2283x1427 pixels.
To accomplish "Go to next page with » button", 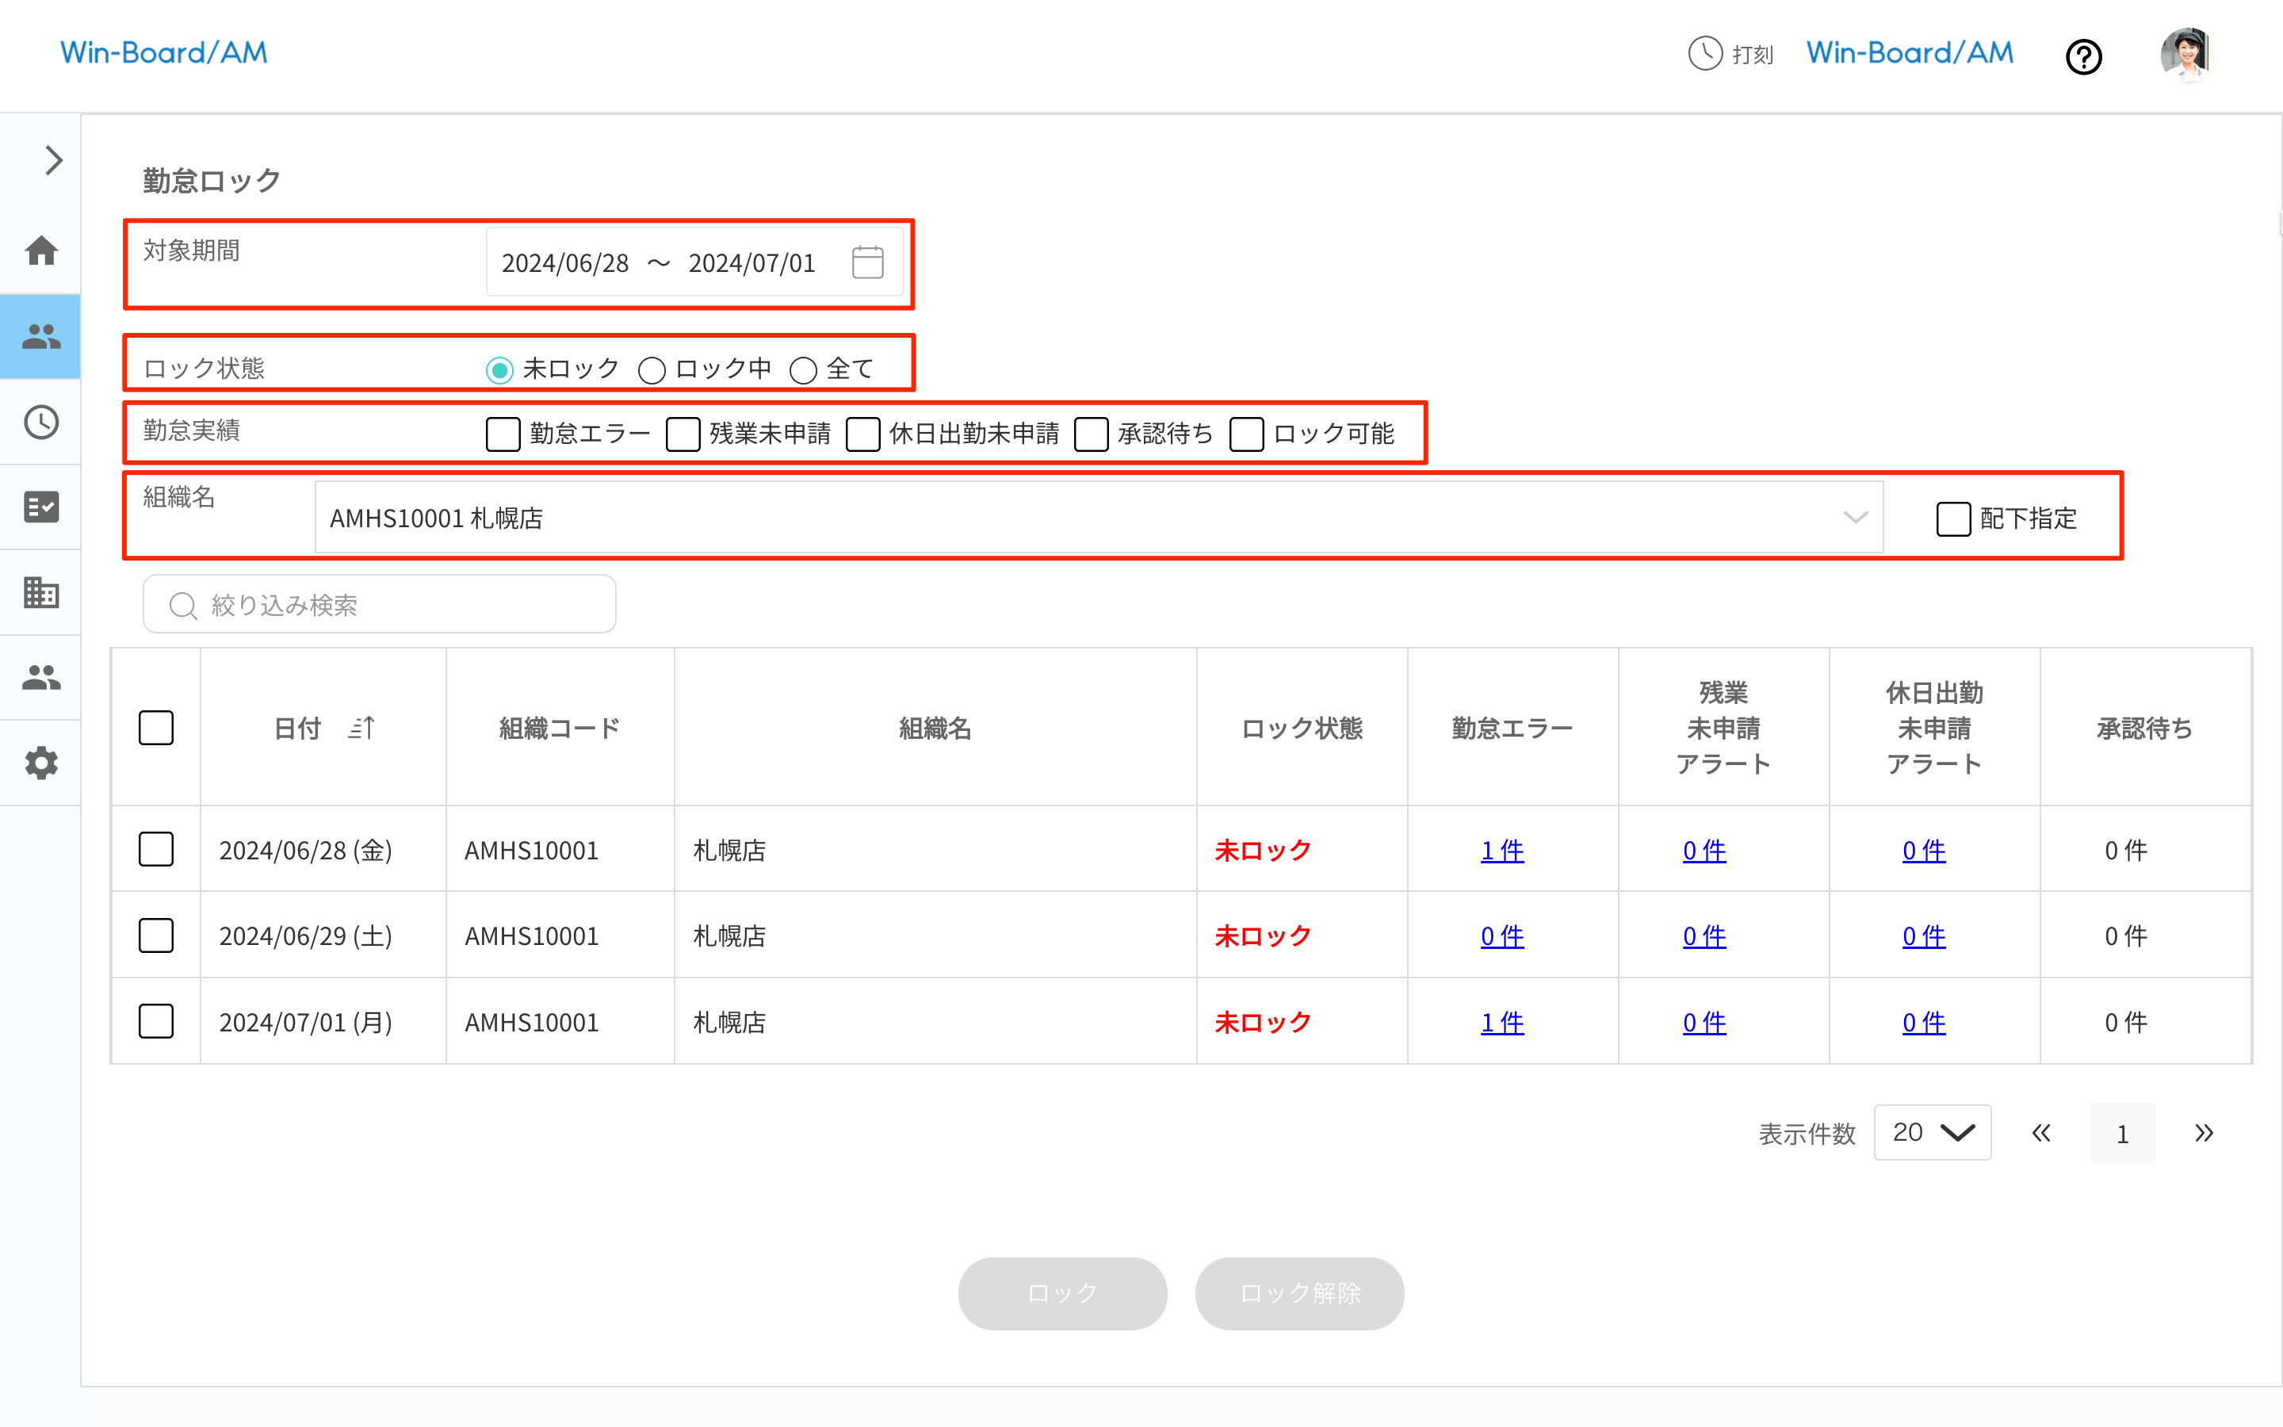I will [x=2203, y=1133].
